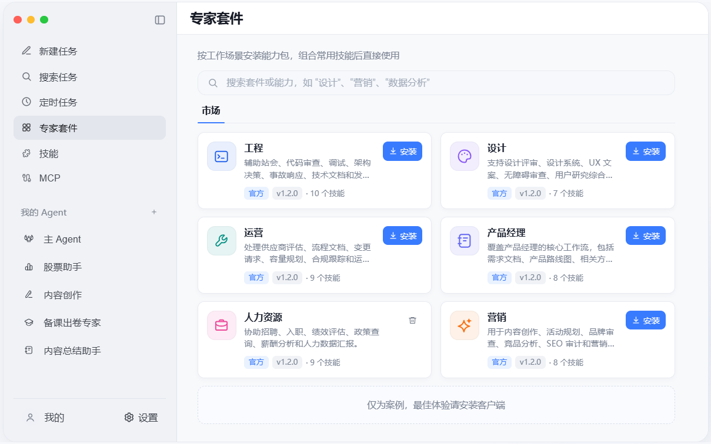
Task: Click the pencil icon beside 新建任务
Action: [x=26, y=51]
